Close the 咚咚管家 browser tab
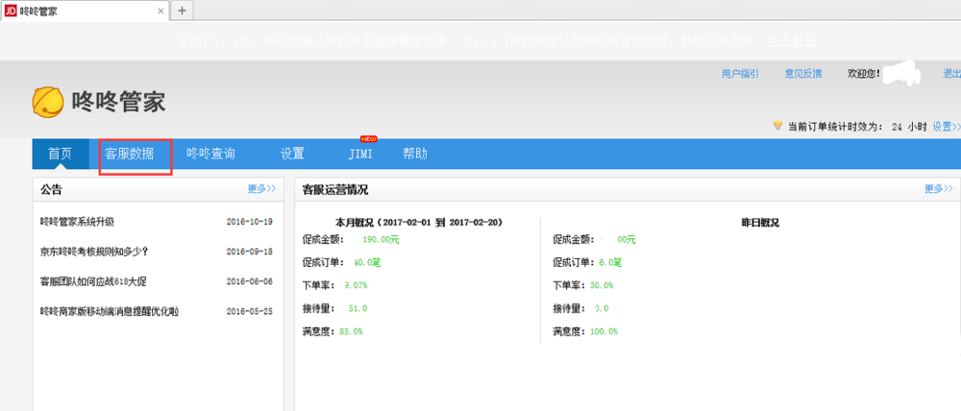This screenshot has height=411, width=961. click(x=160, y=11)
